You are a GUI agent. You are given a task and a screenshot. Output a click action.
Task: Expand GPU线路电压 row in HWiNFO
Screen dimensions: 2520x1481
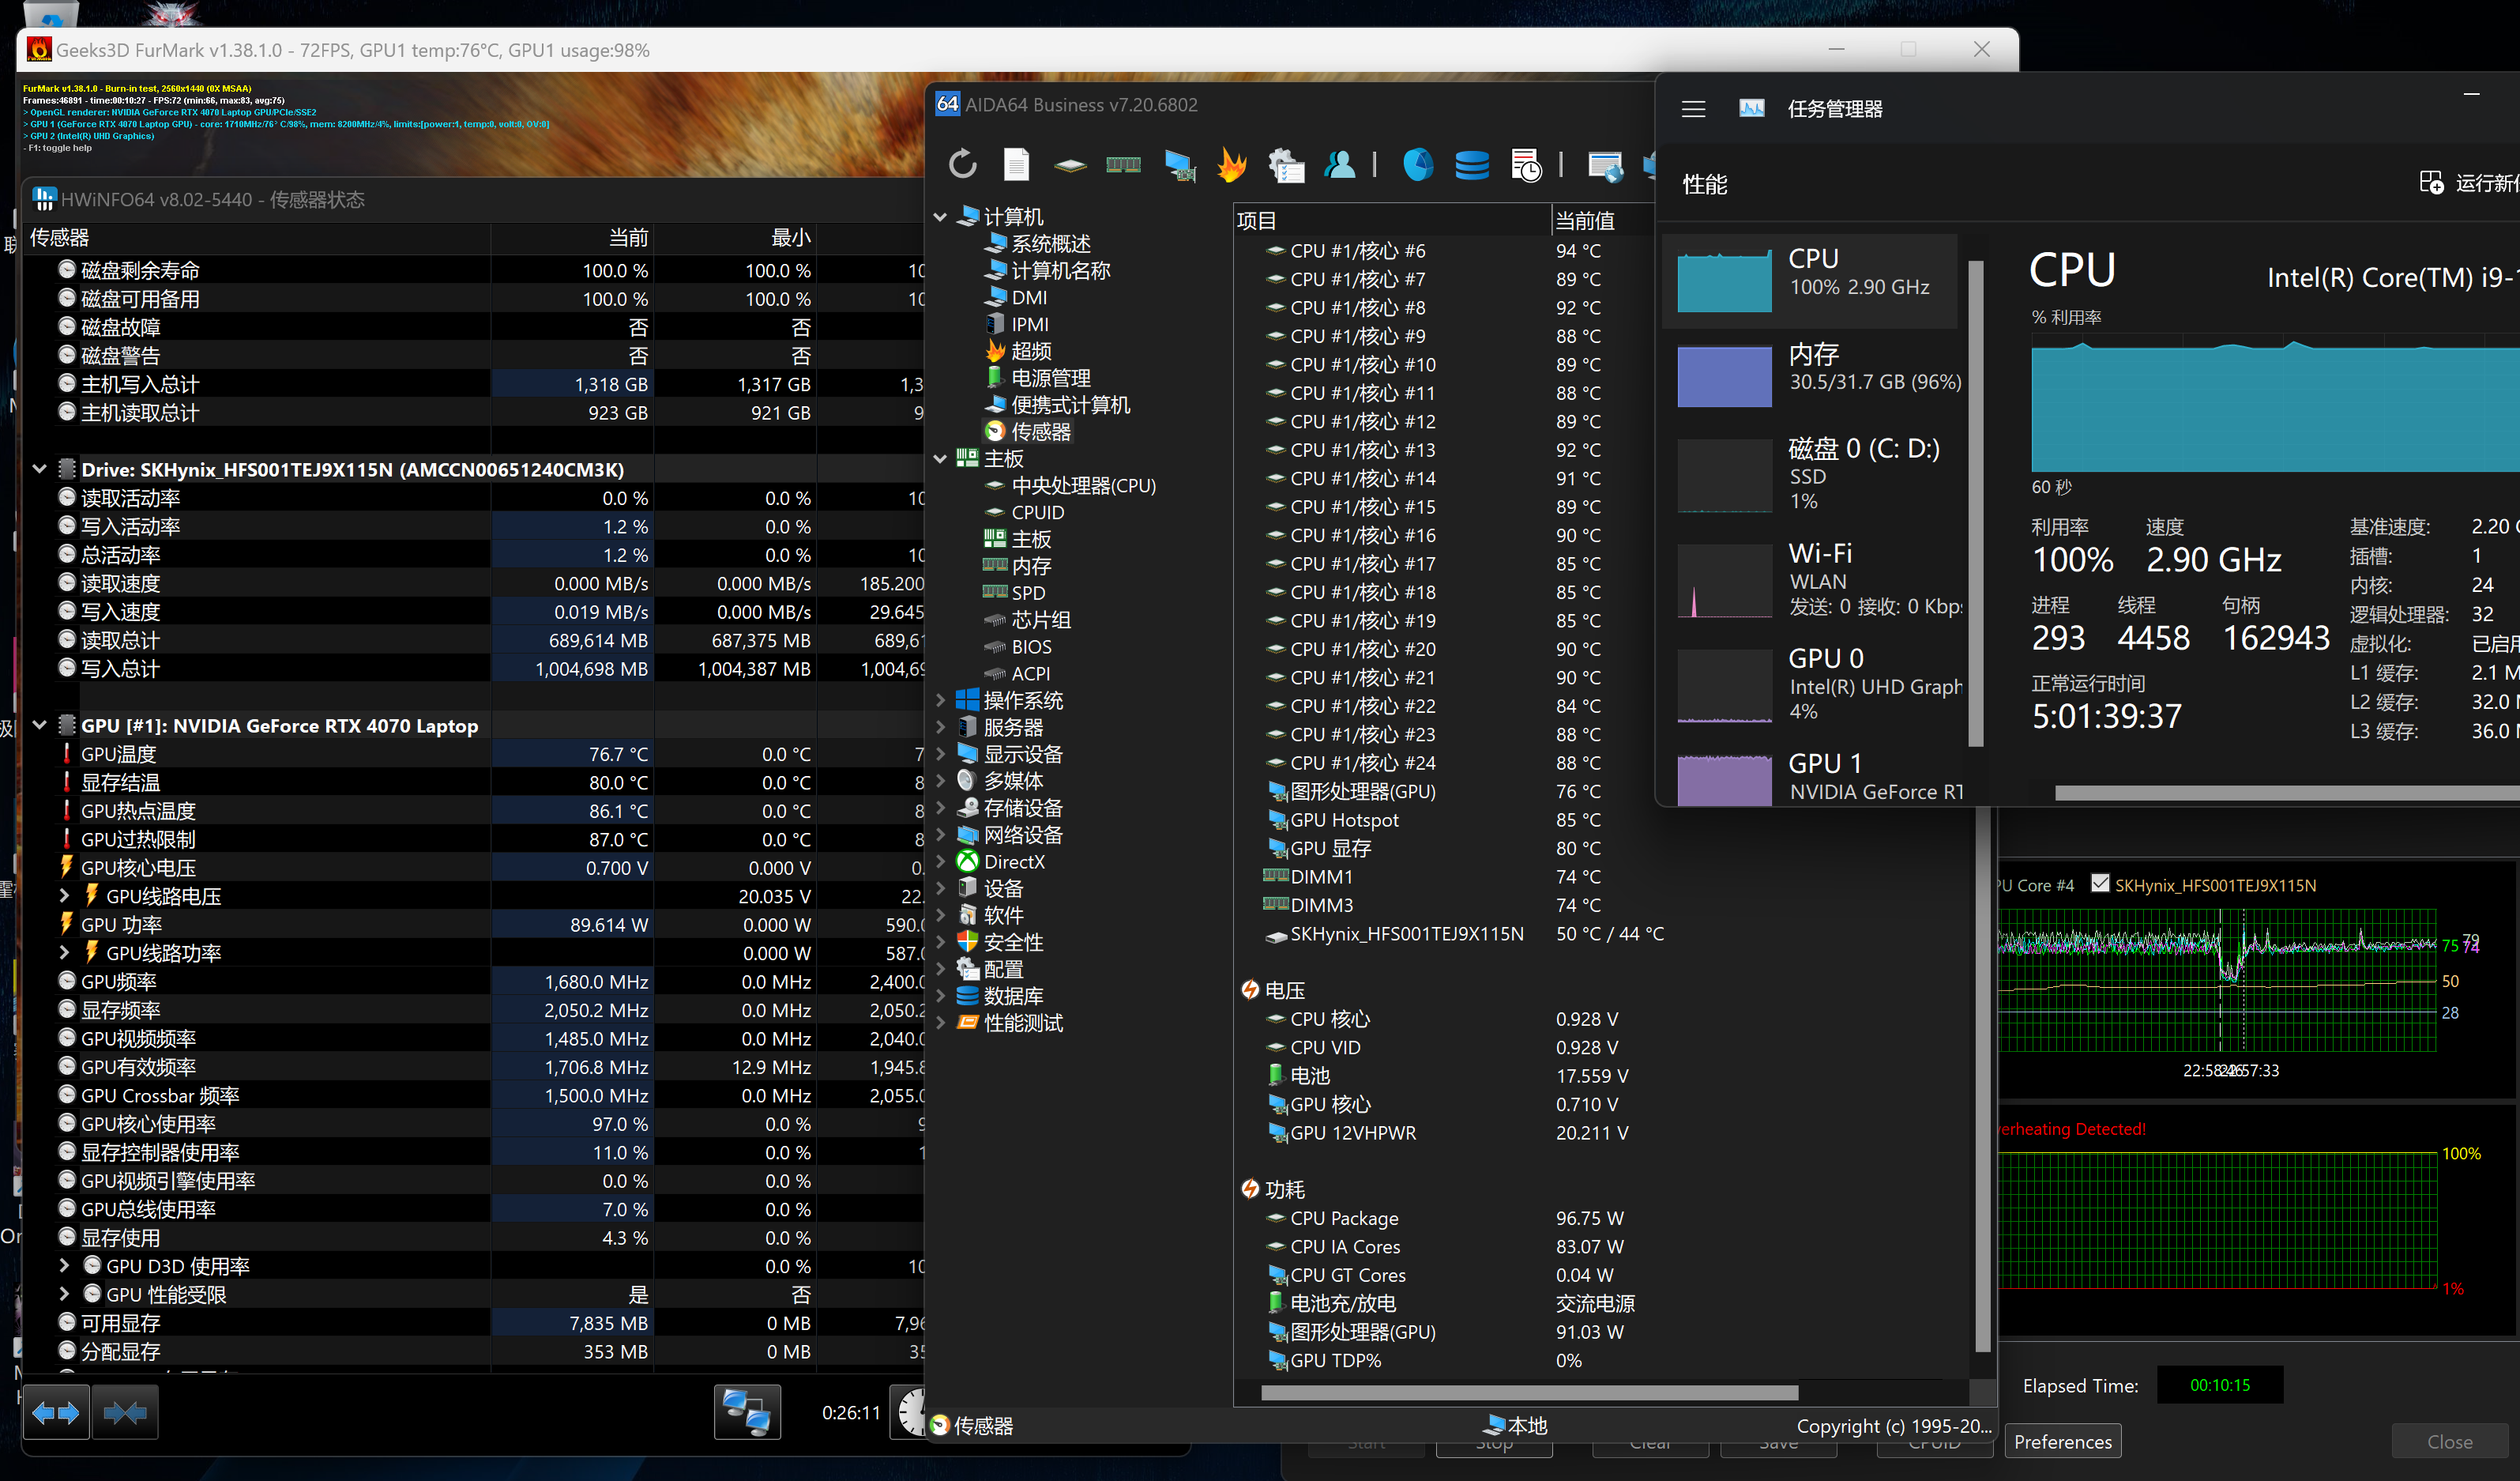(65, 895)
